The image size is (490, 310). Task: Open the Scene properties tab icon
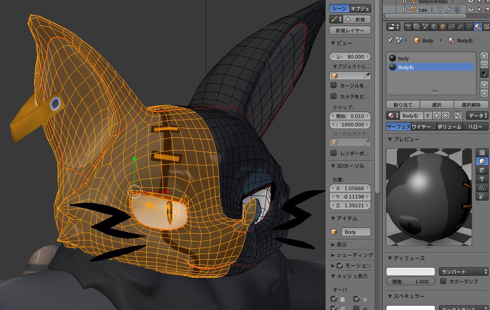click(425, 27)
